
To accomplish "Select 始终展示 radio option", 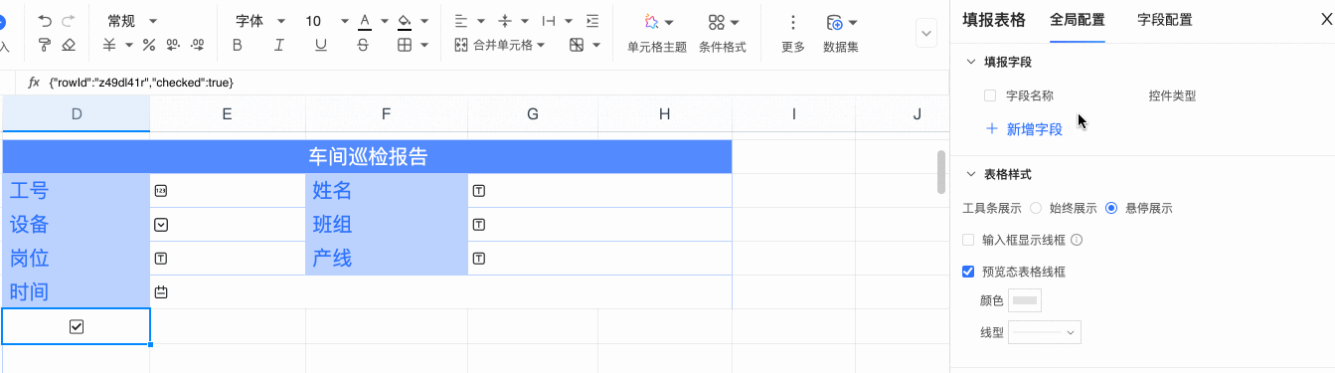I will click(x=1036, y=208).
